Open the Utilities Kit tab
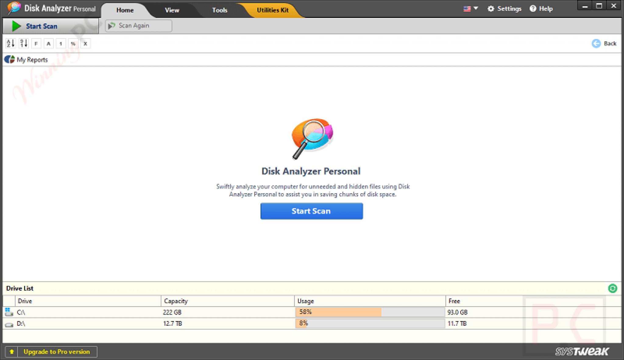The height and width of the screenshot is (360, 624). (272, 10)
